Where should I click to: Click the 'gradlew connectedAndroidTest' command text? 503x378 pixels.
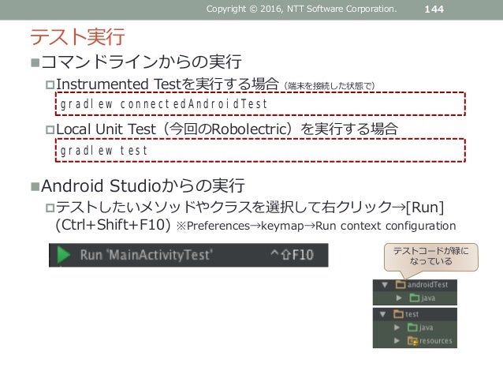[164, 103]
